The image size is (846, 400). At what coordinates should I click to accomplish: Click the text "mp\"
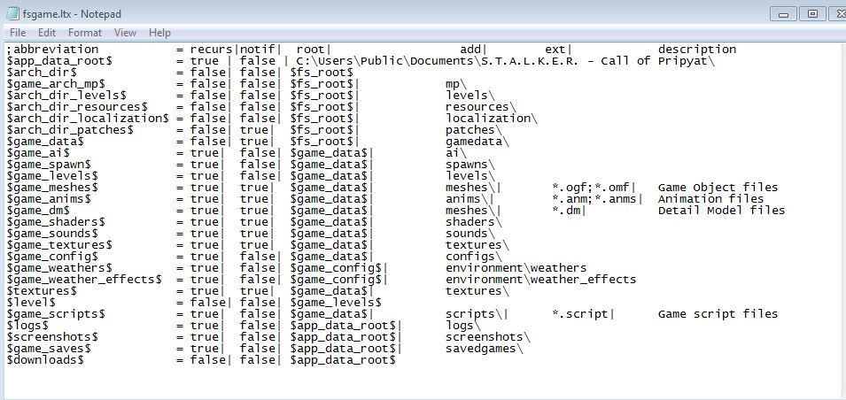click(456, 83)
